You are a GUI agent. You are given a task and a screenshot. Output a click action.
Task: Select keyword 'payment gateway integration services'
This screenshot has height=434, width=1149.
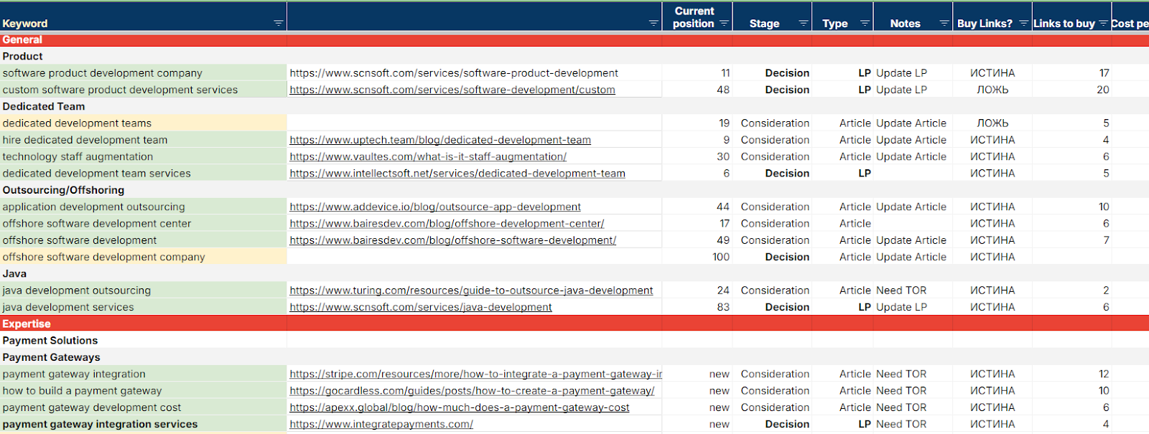coord(100,424)
